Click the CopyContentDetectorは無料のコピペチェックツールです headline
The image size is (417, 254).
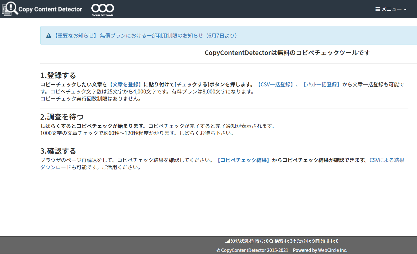(287, 53)
